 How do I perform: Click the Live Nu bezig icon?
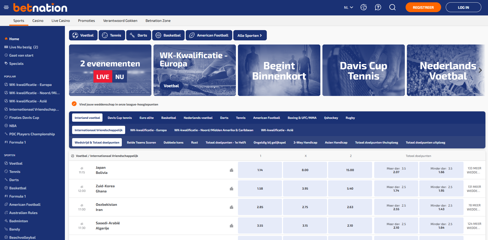coord(6,47)
